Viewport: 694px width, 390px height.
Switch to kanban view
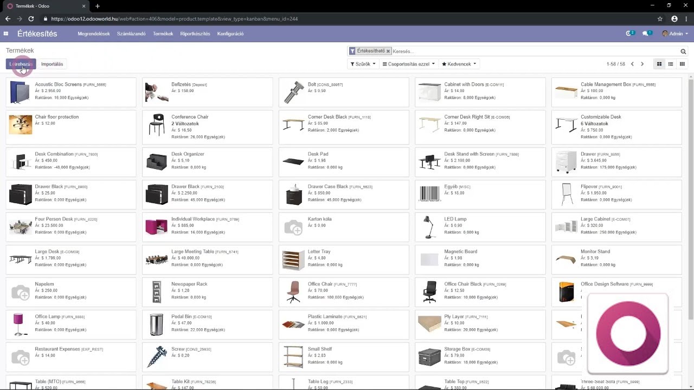(659, 64)
